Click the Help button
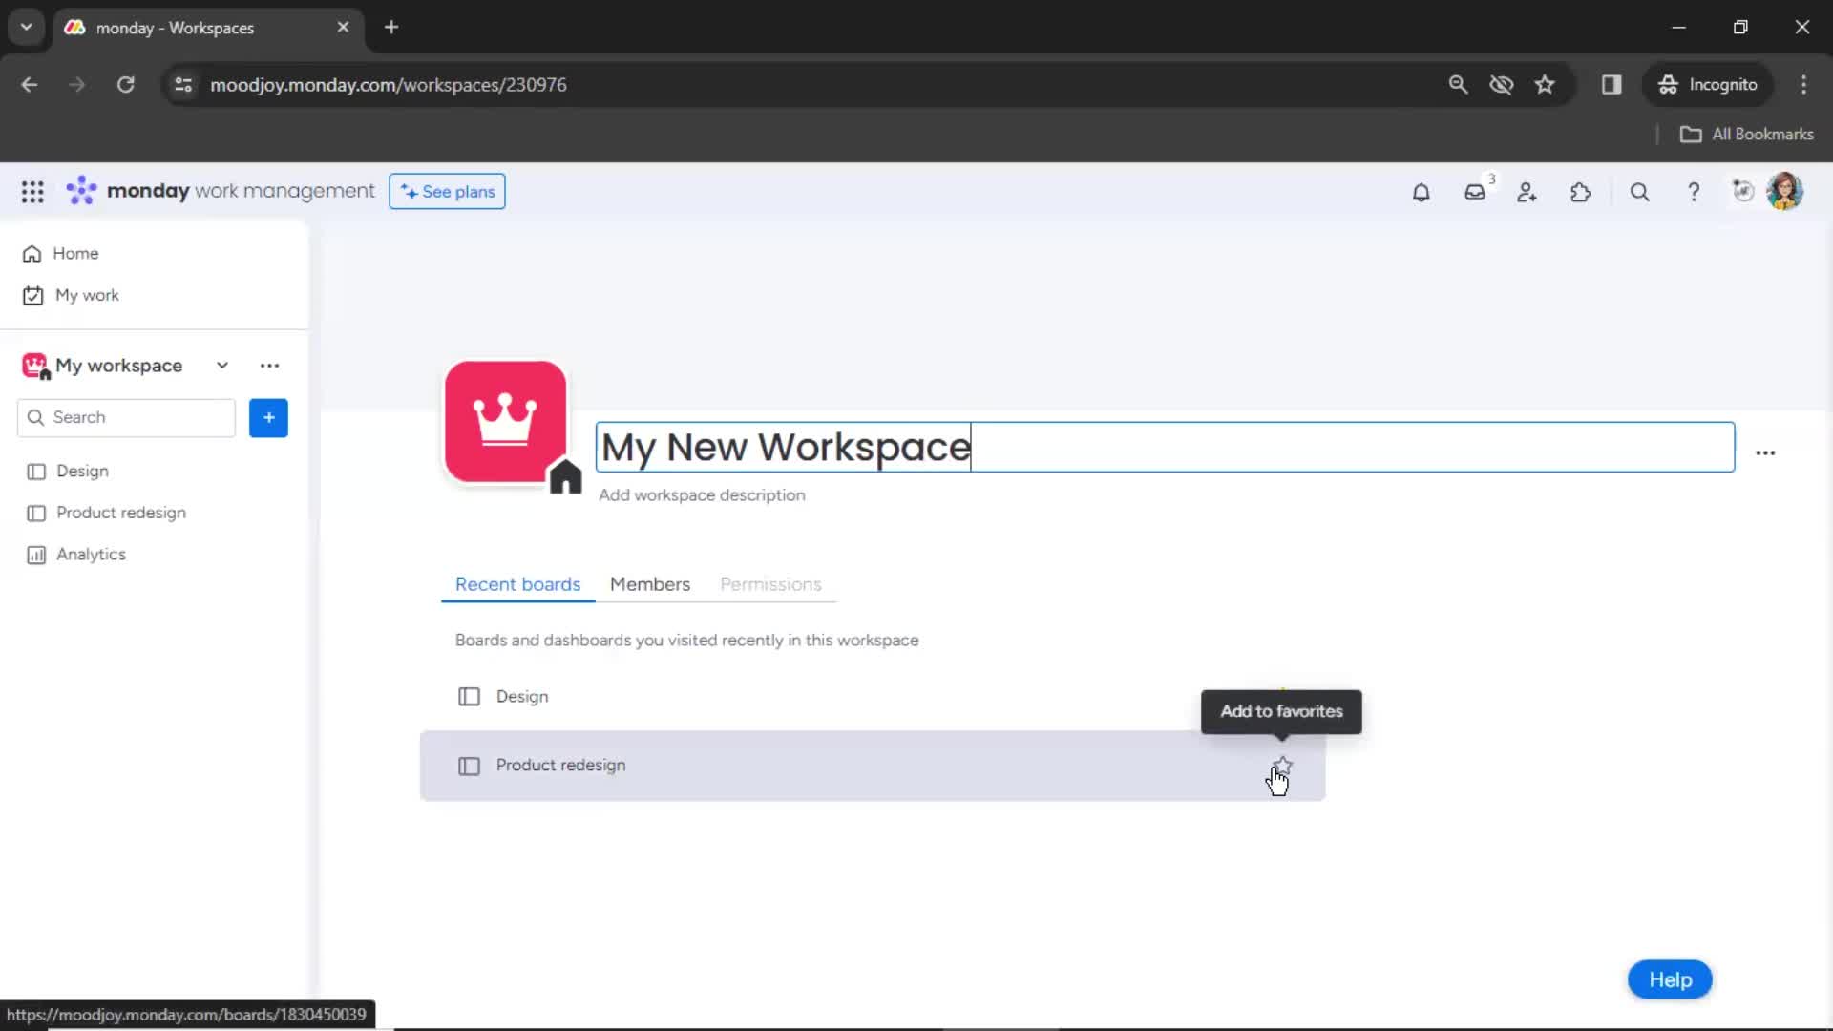 tap(1670, 979)
